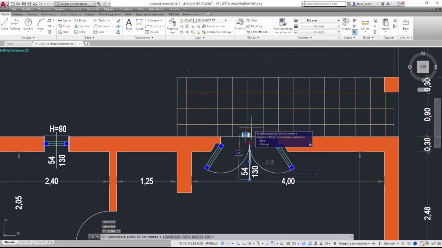Click the Gruppo tool
The height and width of the screenshot is (248, 442).
tap(346, 24)
